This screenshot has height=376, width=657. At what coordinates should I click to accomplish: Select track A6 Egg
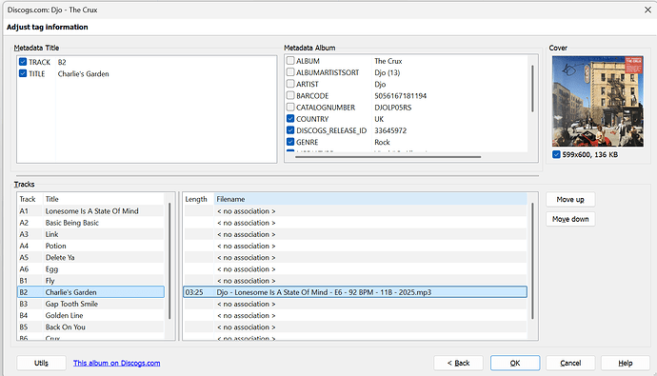click(x=90, y=269)
